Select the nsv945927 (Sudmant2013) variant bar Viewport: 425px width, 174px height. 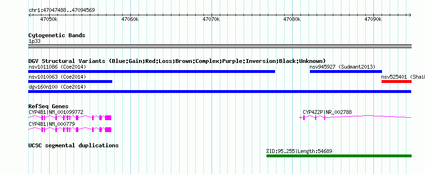click(x=346, y=72)
